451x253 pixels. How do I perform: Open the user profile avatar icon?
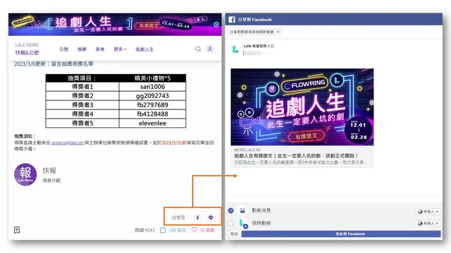[x=210, y=49]
